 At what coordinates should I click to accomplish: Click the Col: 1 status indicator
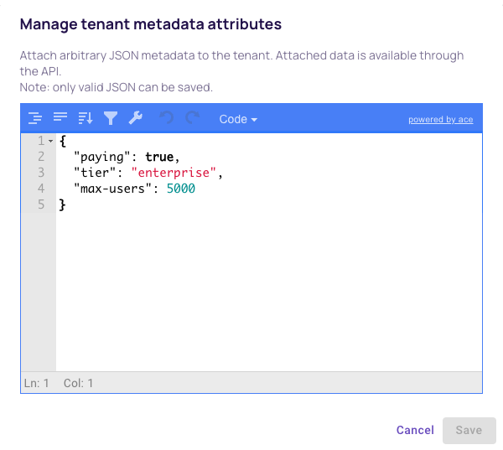pyautogui.click(x=78, y=383)
